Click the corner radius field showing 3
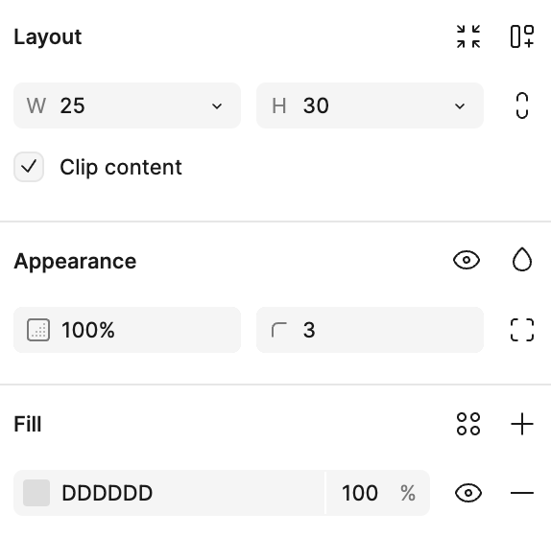 [370, 330]
